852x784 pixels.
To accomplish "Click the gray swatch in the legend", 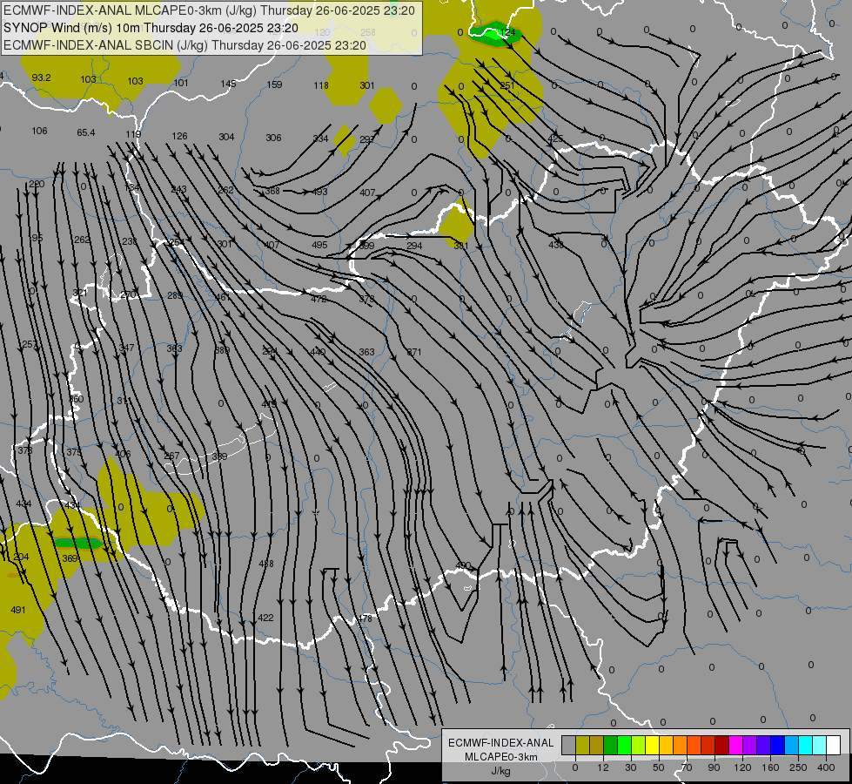I will point(569,745).
